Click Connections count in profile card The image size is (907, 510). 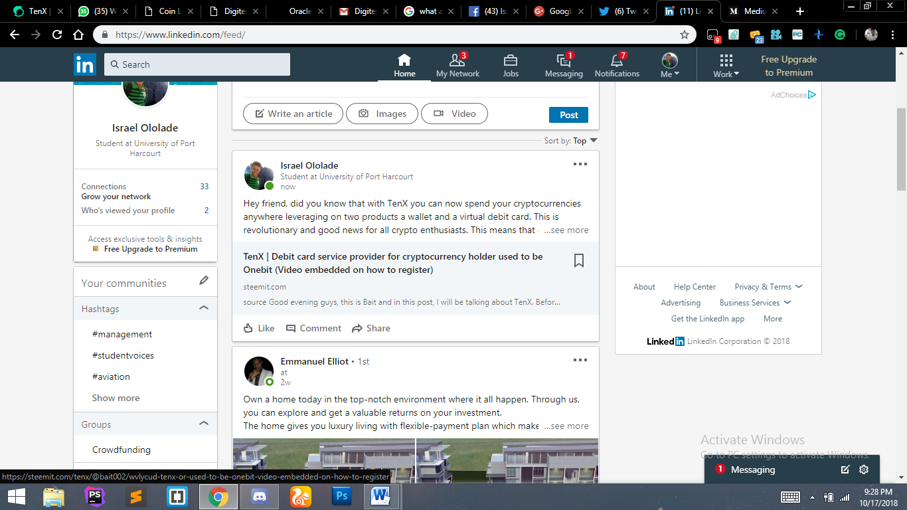coord(205,187)
